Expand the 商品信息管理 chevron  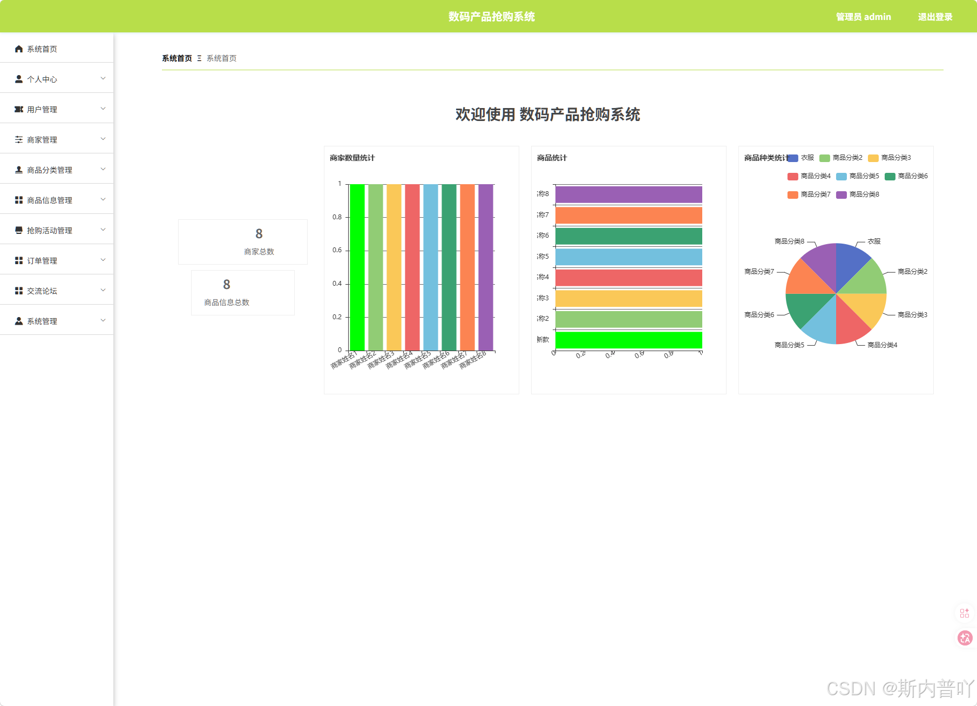coord(103,200)
